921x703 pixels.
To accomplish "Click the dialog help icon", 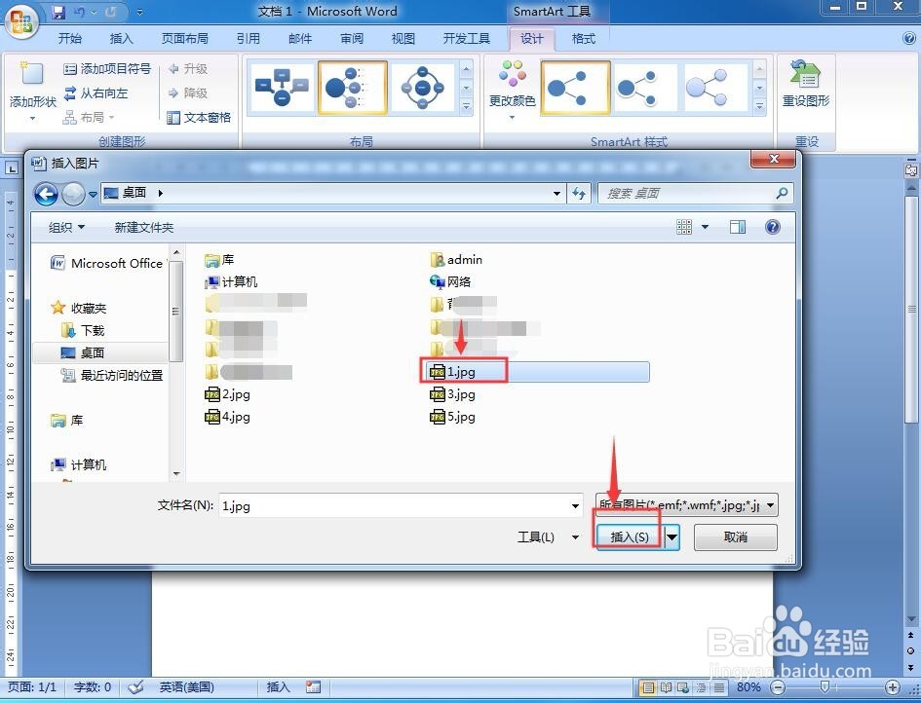I will pyautogui.click(x=773, y=227).
